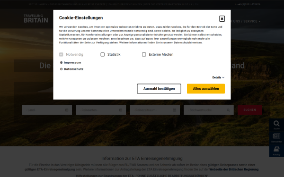Screen dimensions: 284x177
Task: Click the Travelling Britain logo
Action: click(x=36, y=18)
